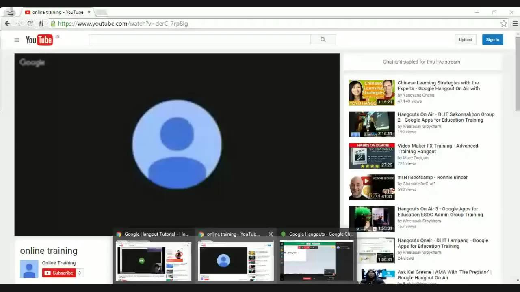The height and width of the screenshot is (292, 520).
Task: Open Ask Kai Greene AMA video link
Action: (x=444, y=275)
